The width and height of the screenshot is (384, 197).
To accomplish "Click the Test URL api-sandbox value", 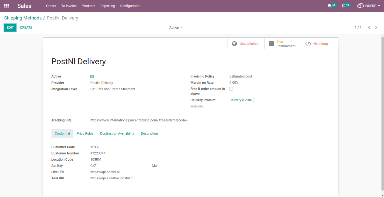I will click(112, 178).
